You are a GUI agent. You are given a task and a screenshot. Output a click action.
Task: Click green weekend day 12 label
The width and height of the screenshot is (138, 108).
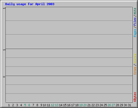[53, 105]
